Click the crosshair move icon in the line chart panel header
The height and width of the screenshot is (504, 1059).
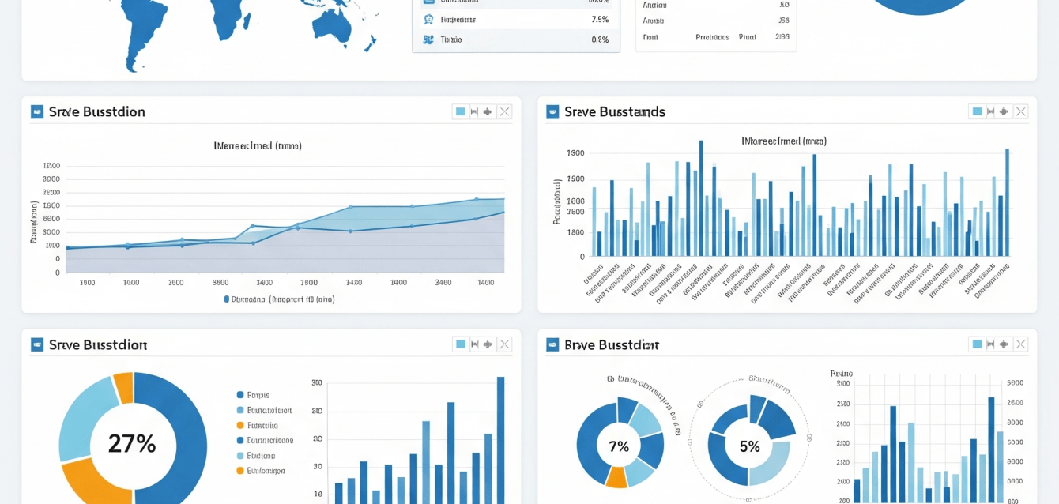pyautogui.click(x=488, y=111)
